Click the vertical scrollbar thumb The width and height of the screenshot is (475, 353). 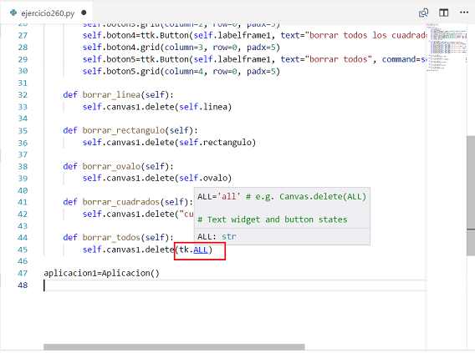[471, 195]
